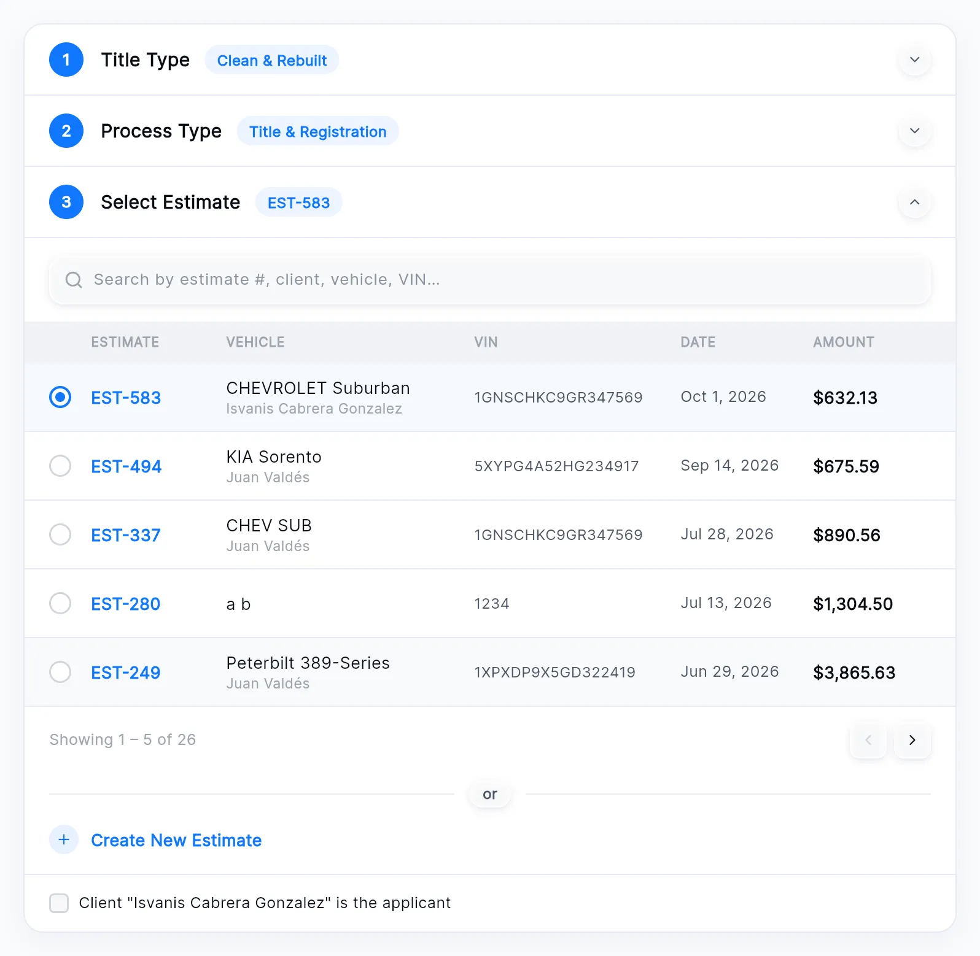The height and width of the screenshot is (956, 980).
Task: Click the EST-583 header tag
Action: coord(299,202)
